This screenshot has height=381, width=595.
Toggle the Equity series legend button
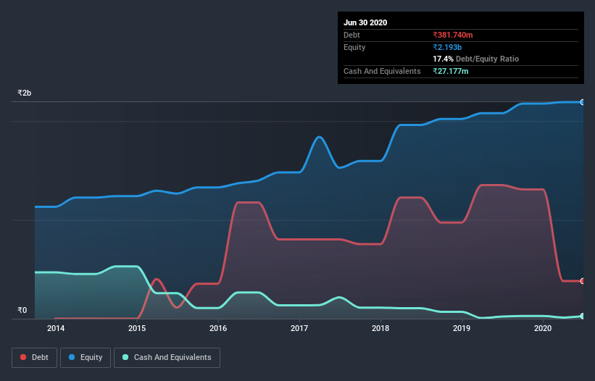pyautogui.click(x=86, y=358)
